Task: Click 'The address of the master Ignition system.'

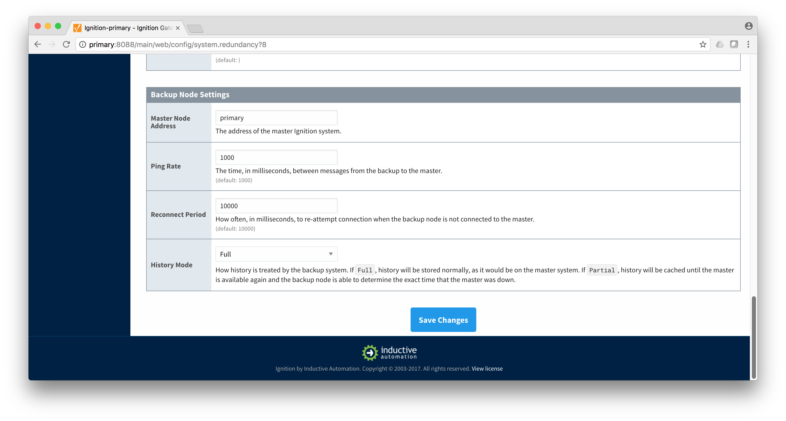Action: click(x=278, y=131)
